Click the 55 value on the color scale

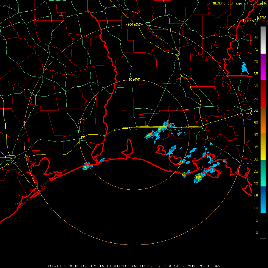(256, 98)
